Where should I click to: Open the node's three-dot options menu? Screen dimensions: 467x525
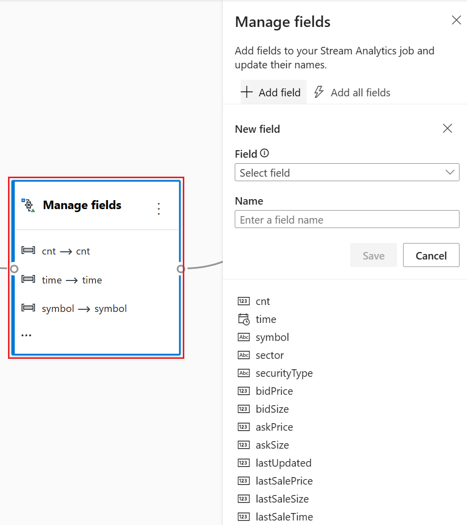(x=159, y=209)
